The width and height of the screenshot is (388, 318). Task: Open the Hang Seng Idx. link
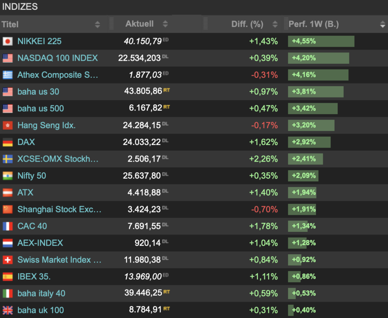coord(46,125)
